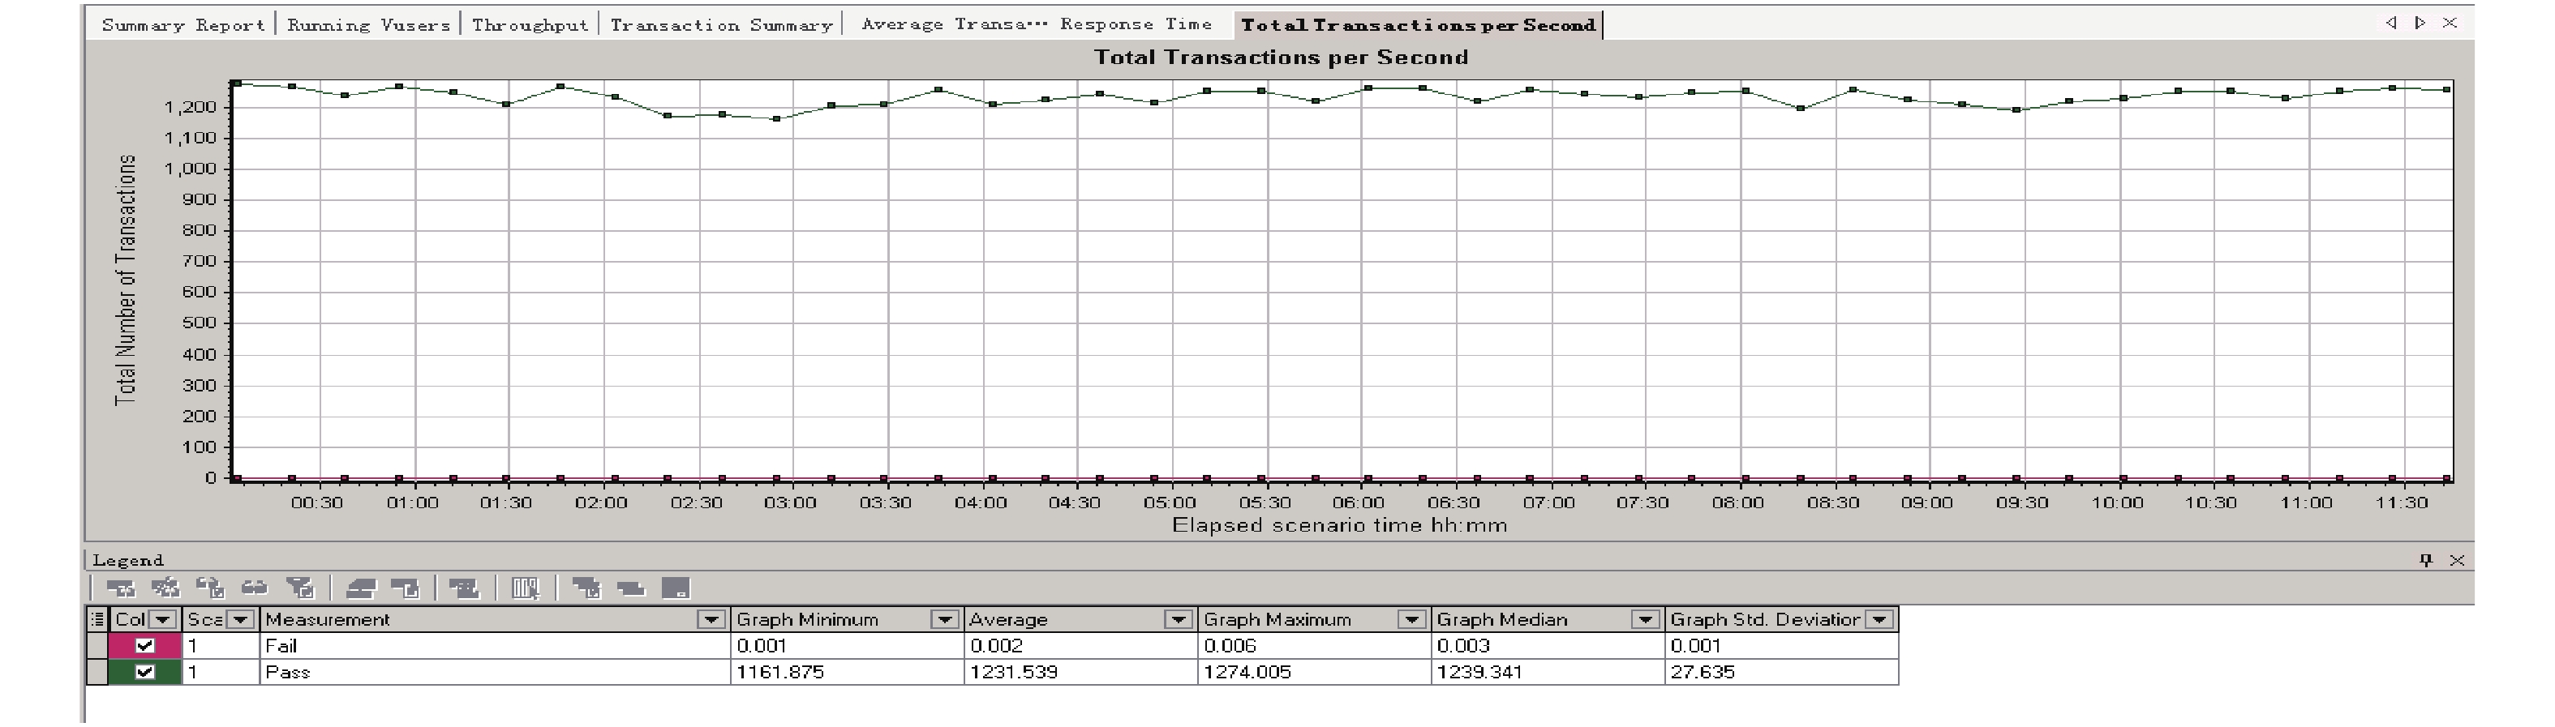2555x727 pixels.
Task: Uncheck the Pass measurement checkbox
Action: (145, 672)
